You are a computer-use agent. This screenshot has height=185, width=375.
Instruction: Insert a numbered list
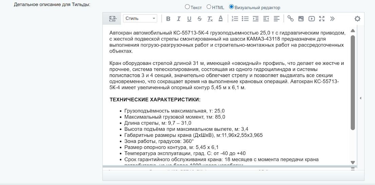[235, 19]
